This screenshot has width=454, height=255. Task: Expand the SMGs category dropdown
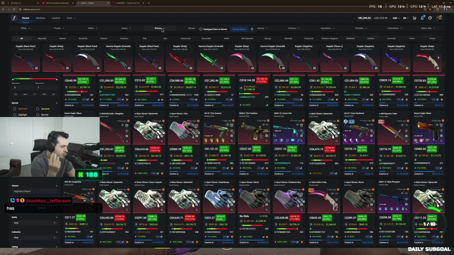92,28
